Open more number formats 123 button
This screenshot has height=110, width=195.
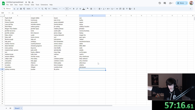[x=49, y=9]
